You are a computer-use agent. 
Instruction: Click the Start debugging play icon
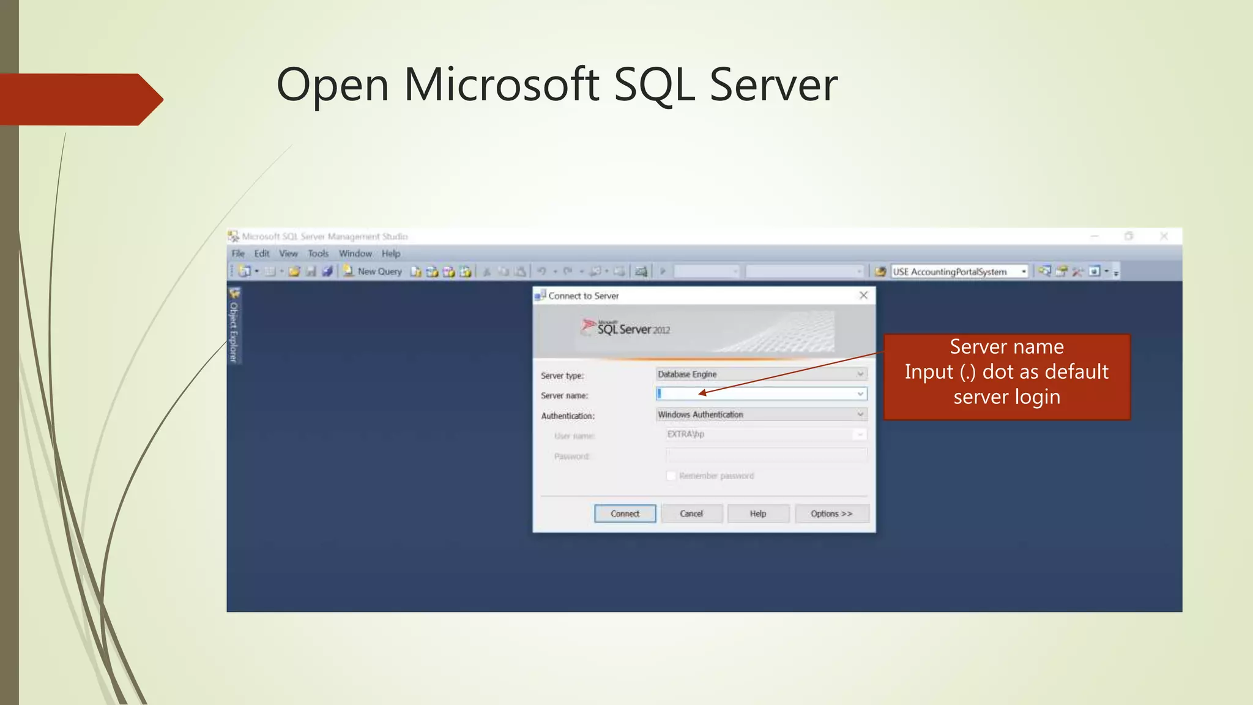[663, 271]
